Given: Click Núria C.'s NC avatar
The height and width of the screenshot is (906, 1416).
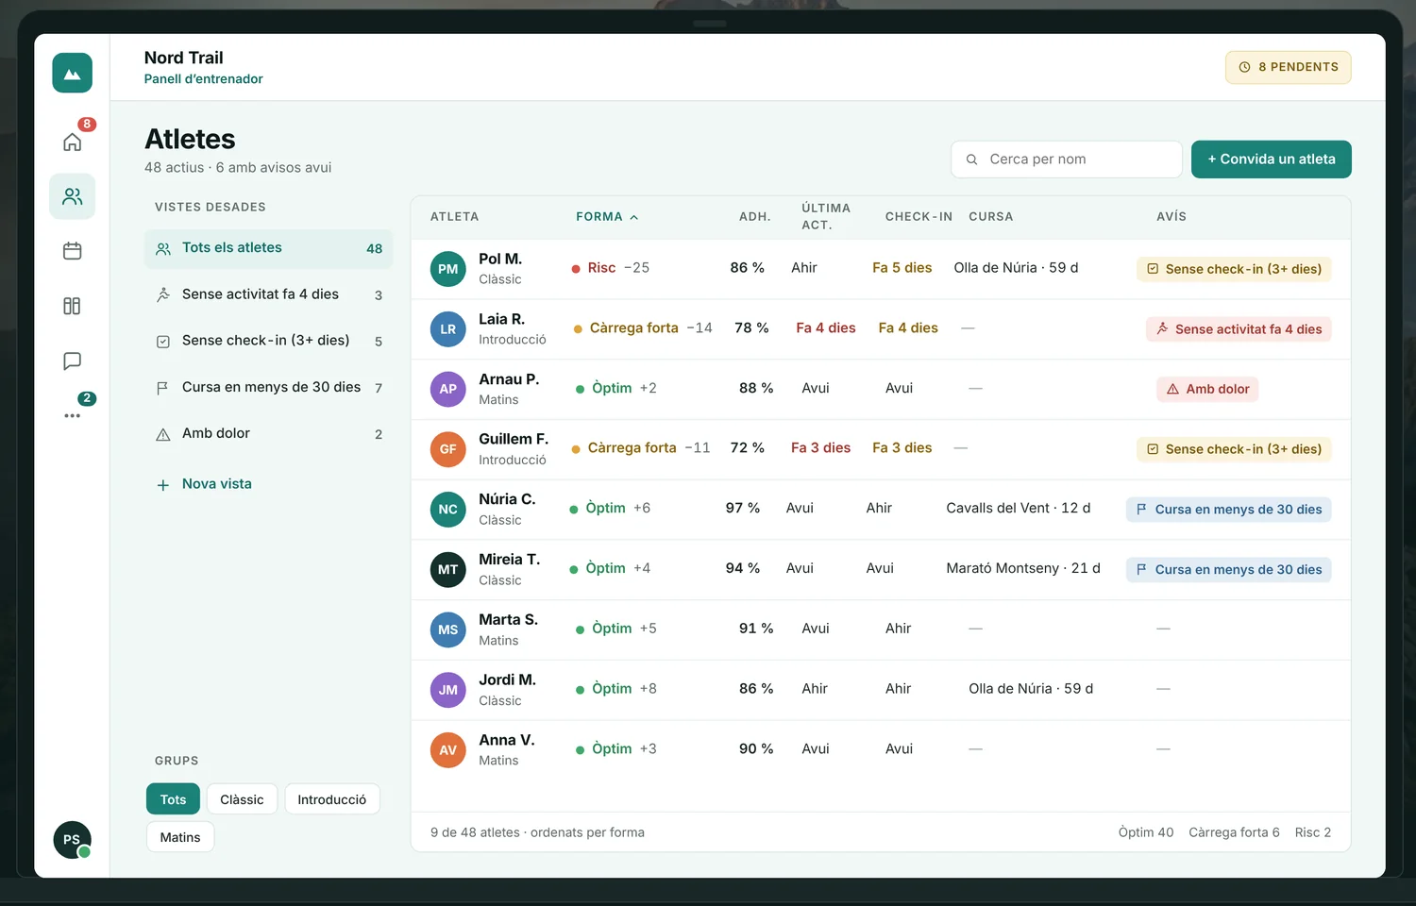Looking at the screenshot, I should coord(448,510).
